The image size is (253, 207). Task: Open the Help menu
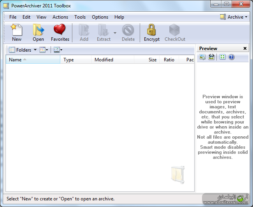point(119,17)
